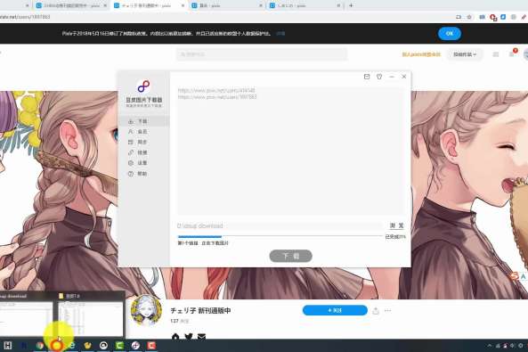Click the orange highlighted taskbar app icon
528x352 pixels.
[56, 345]
